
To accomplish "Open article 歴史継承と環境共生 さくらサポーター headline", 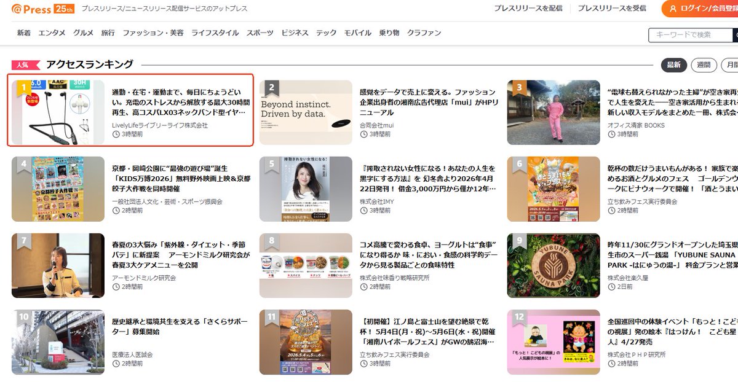I will click(181, 327).
